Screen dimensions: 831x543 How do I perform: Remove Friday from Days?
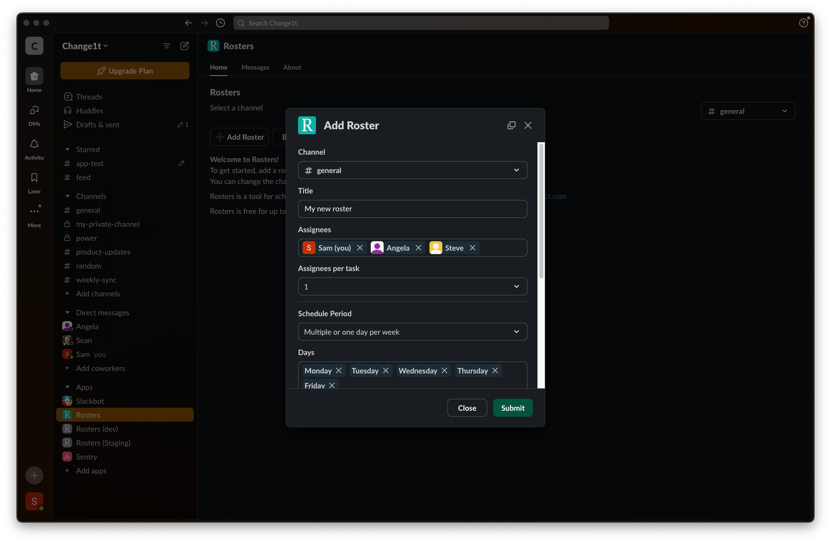click(x=332, y=385)
